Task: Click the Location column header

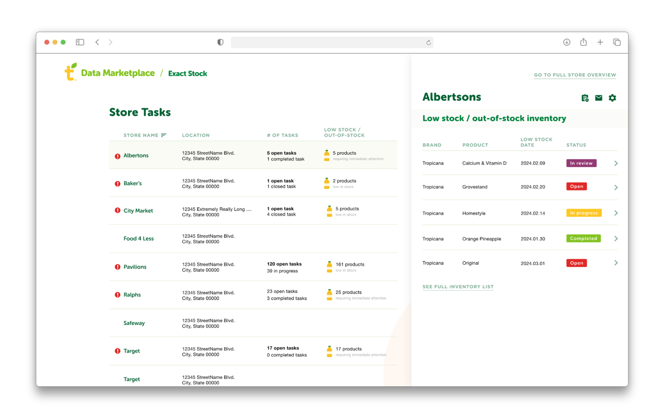Action: pyautogui.click(x=196, y=135)
